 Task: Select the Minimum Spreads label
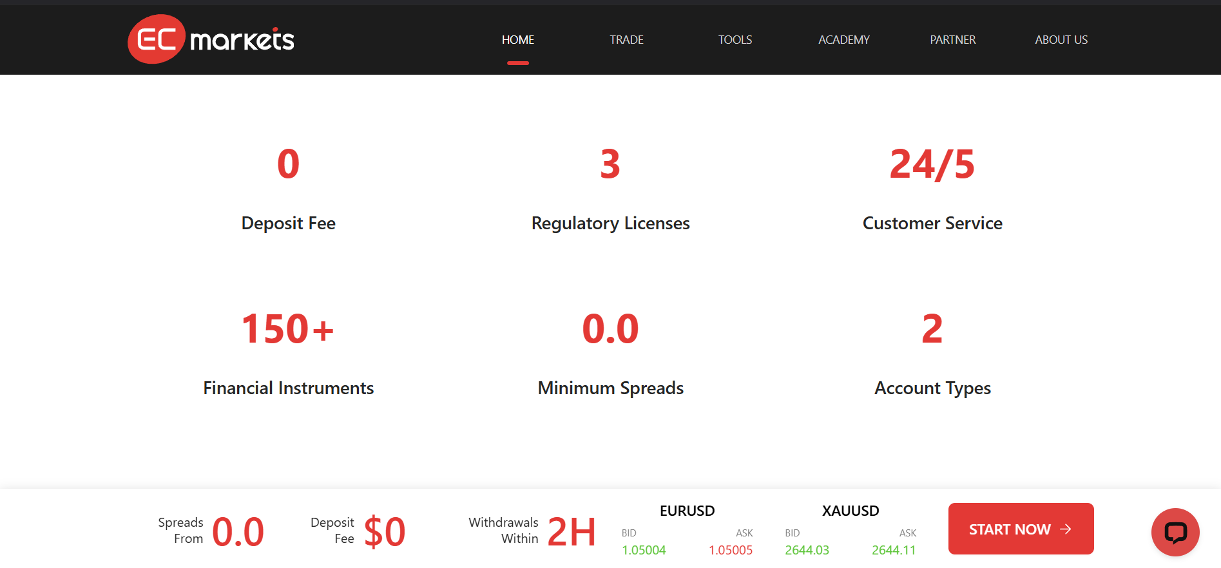click(x=610, y=388)
